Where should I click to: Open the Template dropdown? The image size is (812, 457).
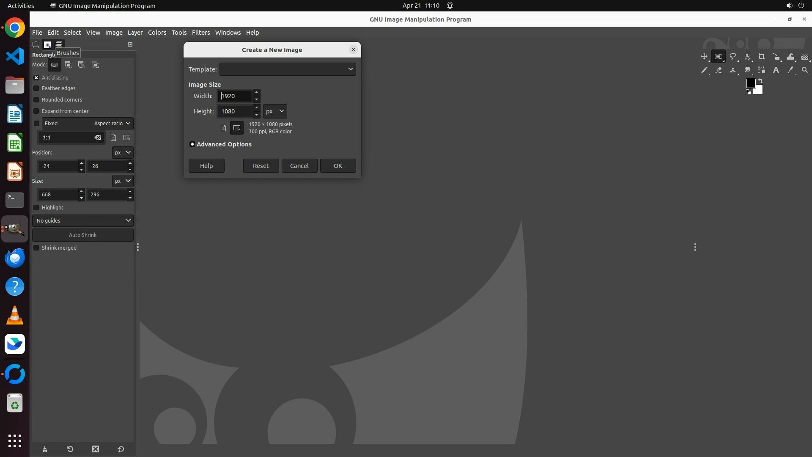tap(288, 69)
